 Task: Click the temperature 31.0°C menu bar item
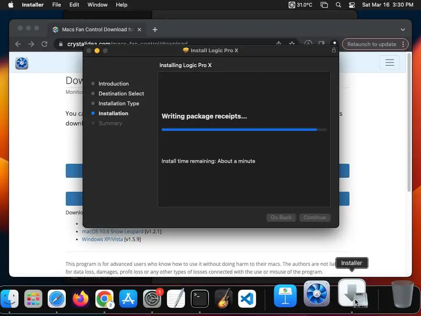[300, 5]
